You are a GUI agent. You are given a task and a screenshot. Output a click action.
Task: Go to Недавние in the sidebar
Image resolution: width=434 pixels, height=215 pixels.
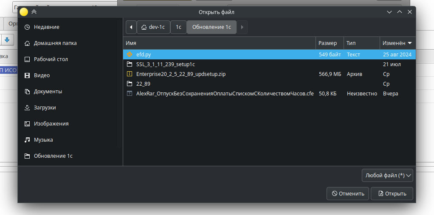pyautogui.click(x=46, y=27)
